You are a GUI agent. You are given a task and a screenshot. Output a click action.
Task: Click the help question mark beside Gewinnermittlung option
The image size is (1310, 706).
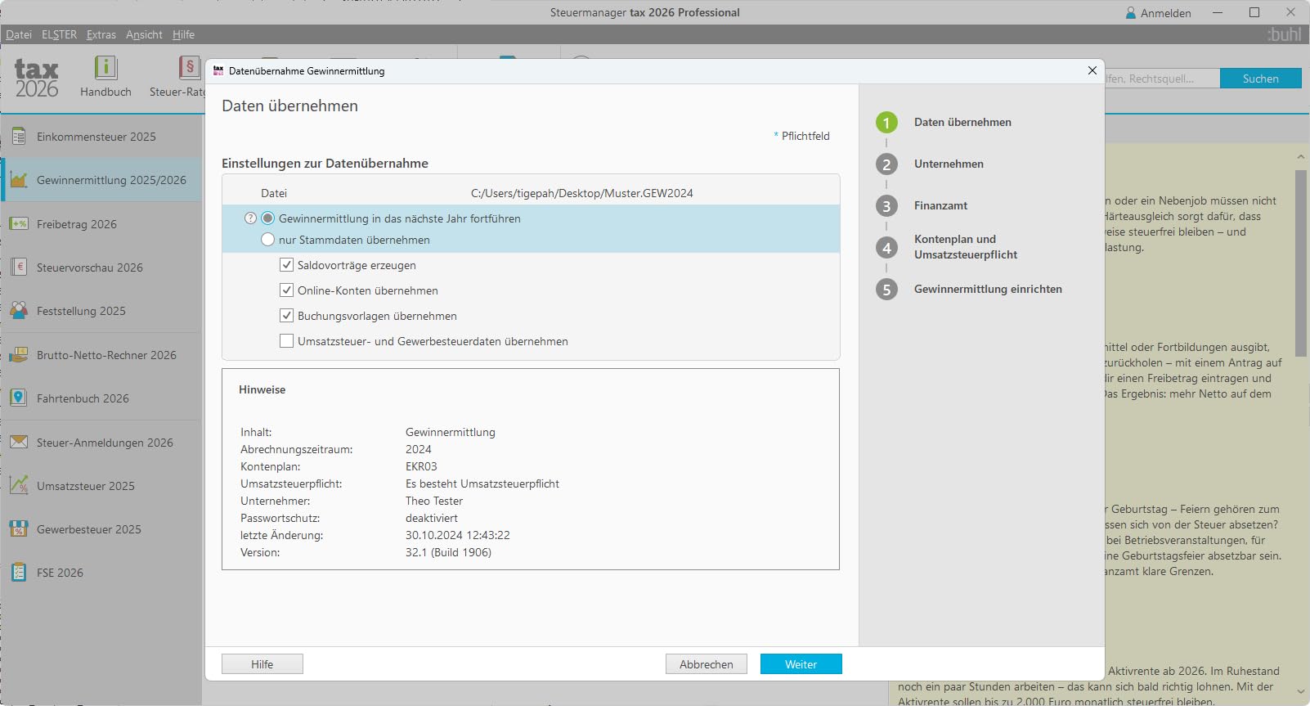point(251,218)
